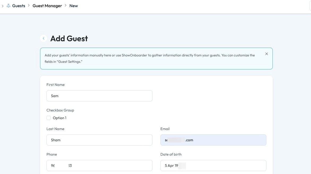
Task: Expand the sidebar using the leftmost chevron
Action: click(3, 6)
